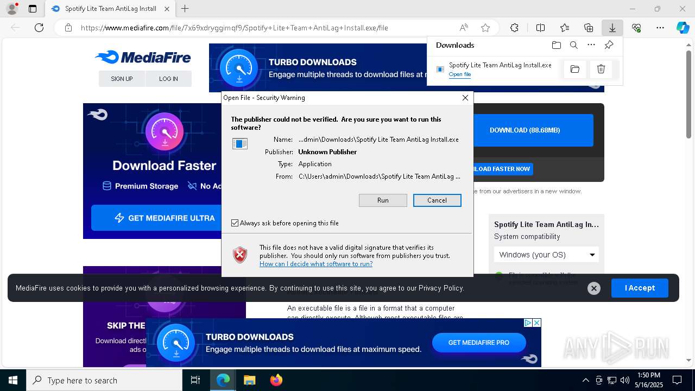Delete the Spotify Lite download entry
The width and height of the screenshot is (695, 391).
tap(601, 69)
